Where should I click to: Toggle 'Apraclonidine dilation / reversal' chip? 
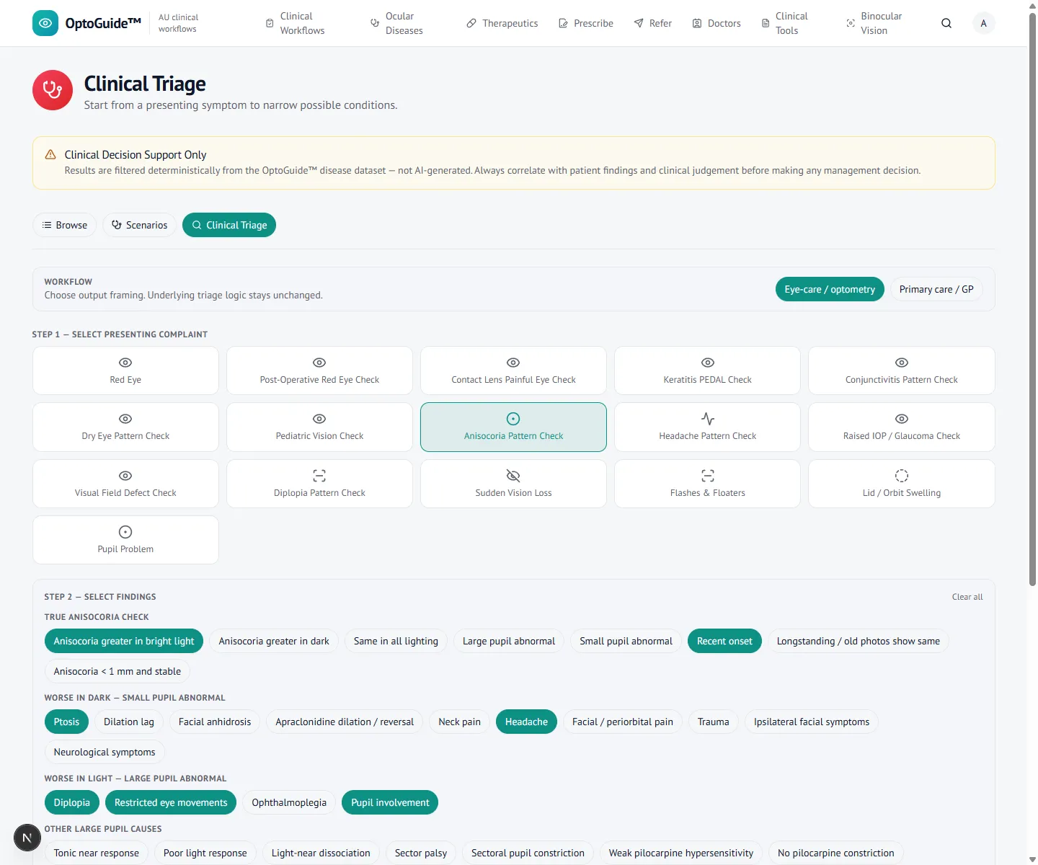345,722
